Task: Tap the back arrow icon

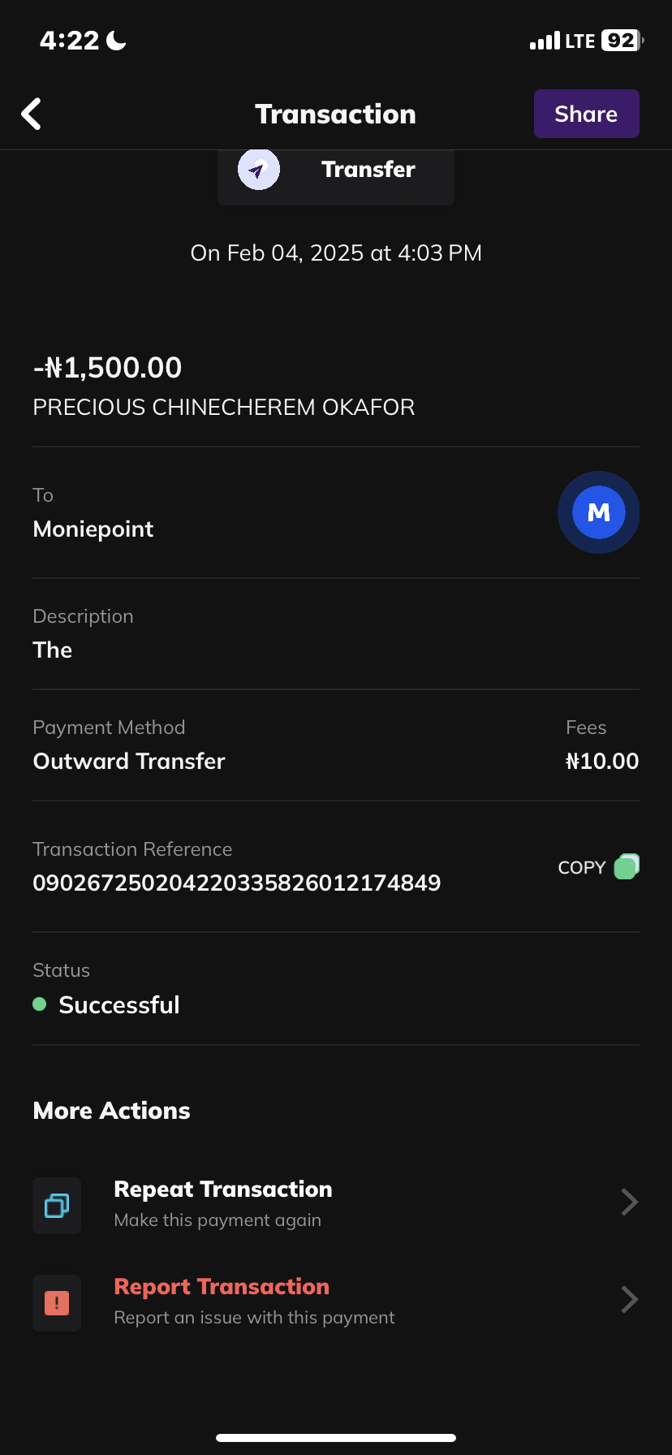Action: 32,114
